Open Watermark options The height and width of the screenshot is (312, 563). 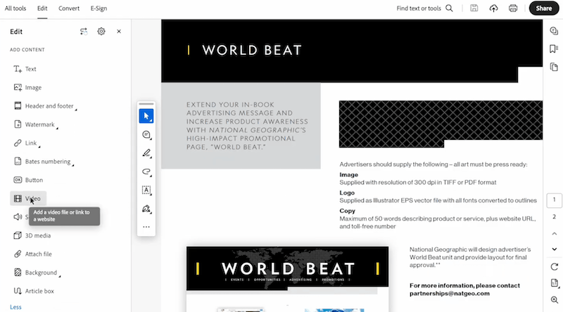tap(36, 124)
